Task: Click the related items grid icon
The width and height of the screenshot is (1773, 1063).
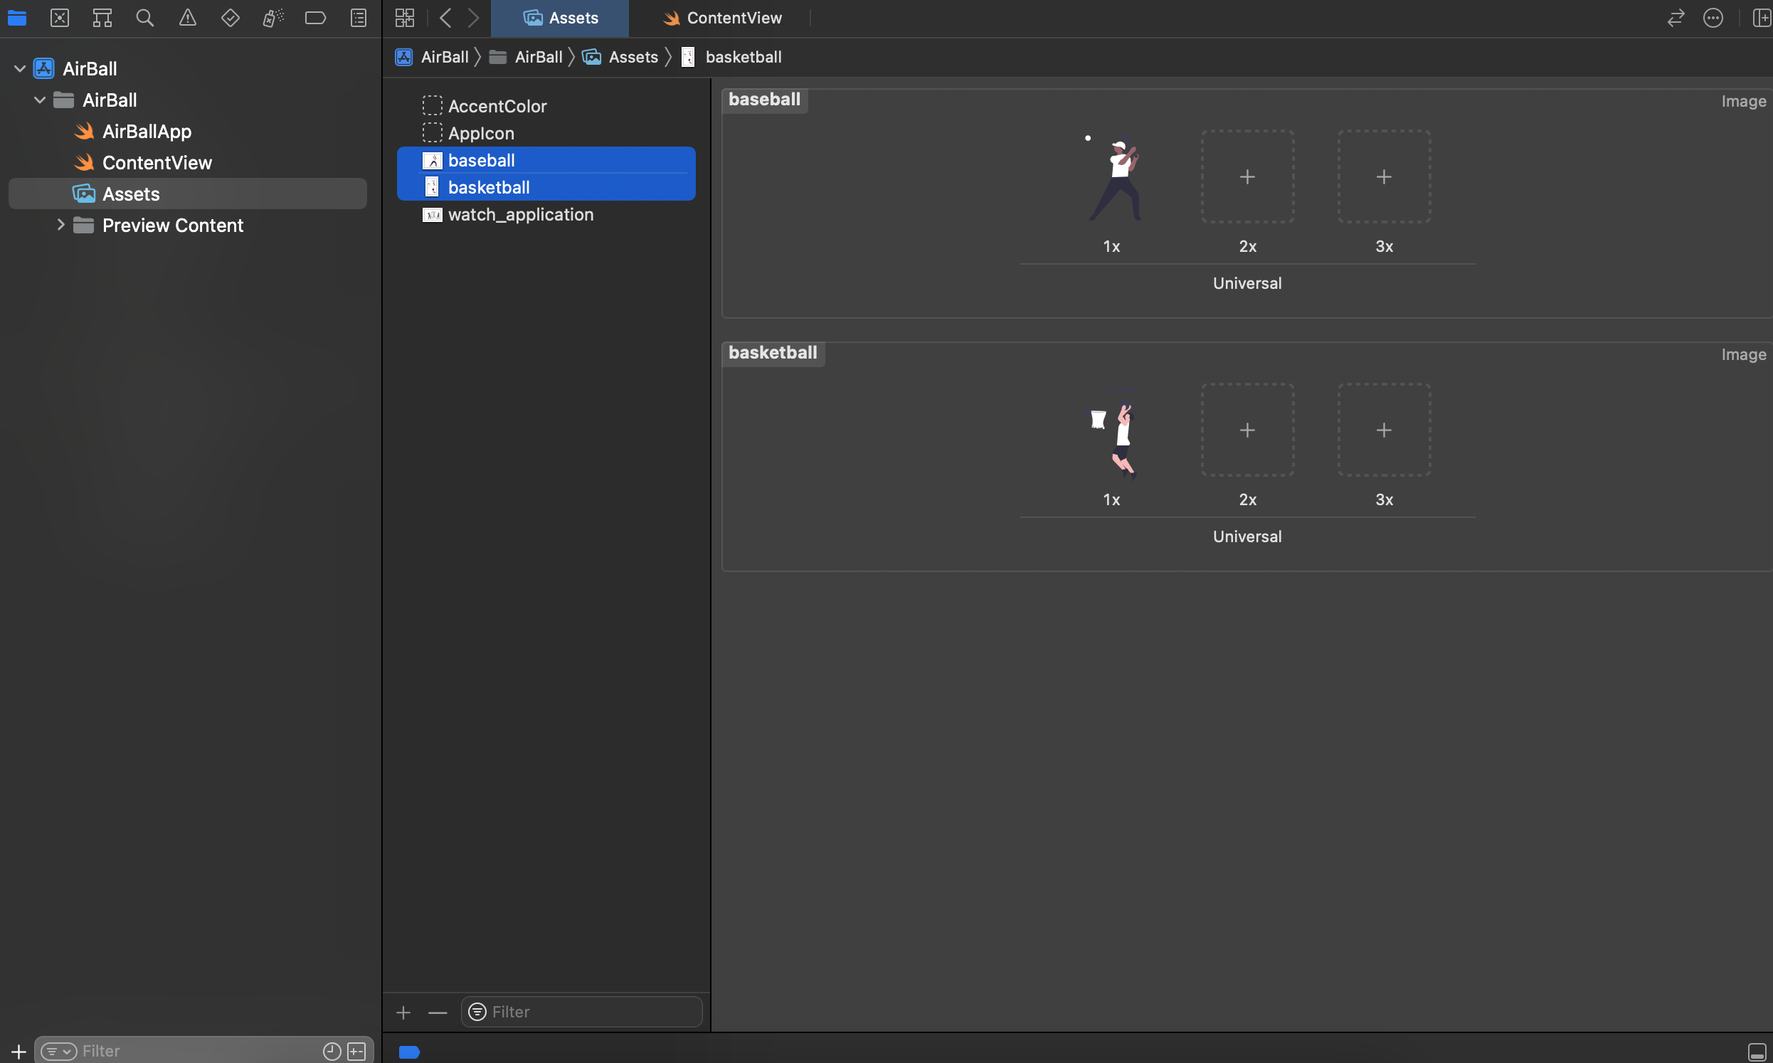Action: pyautogui.click(x=405, y=18)
